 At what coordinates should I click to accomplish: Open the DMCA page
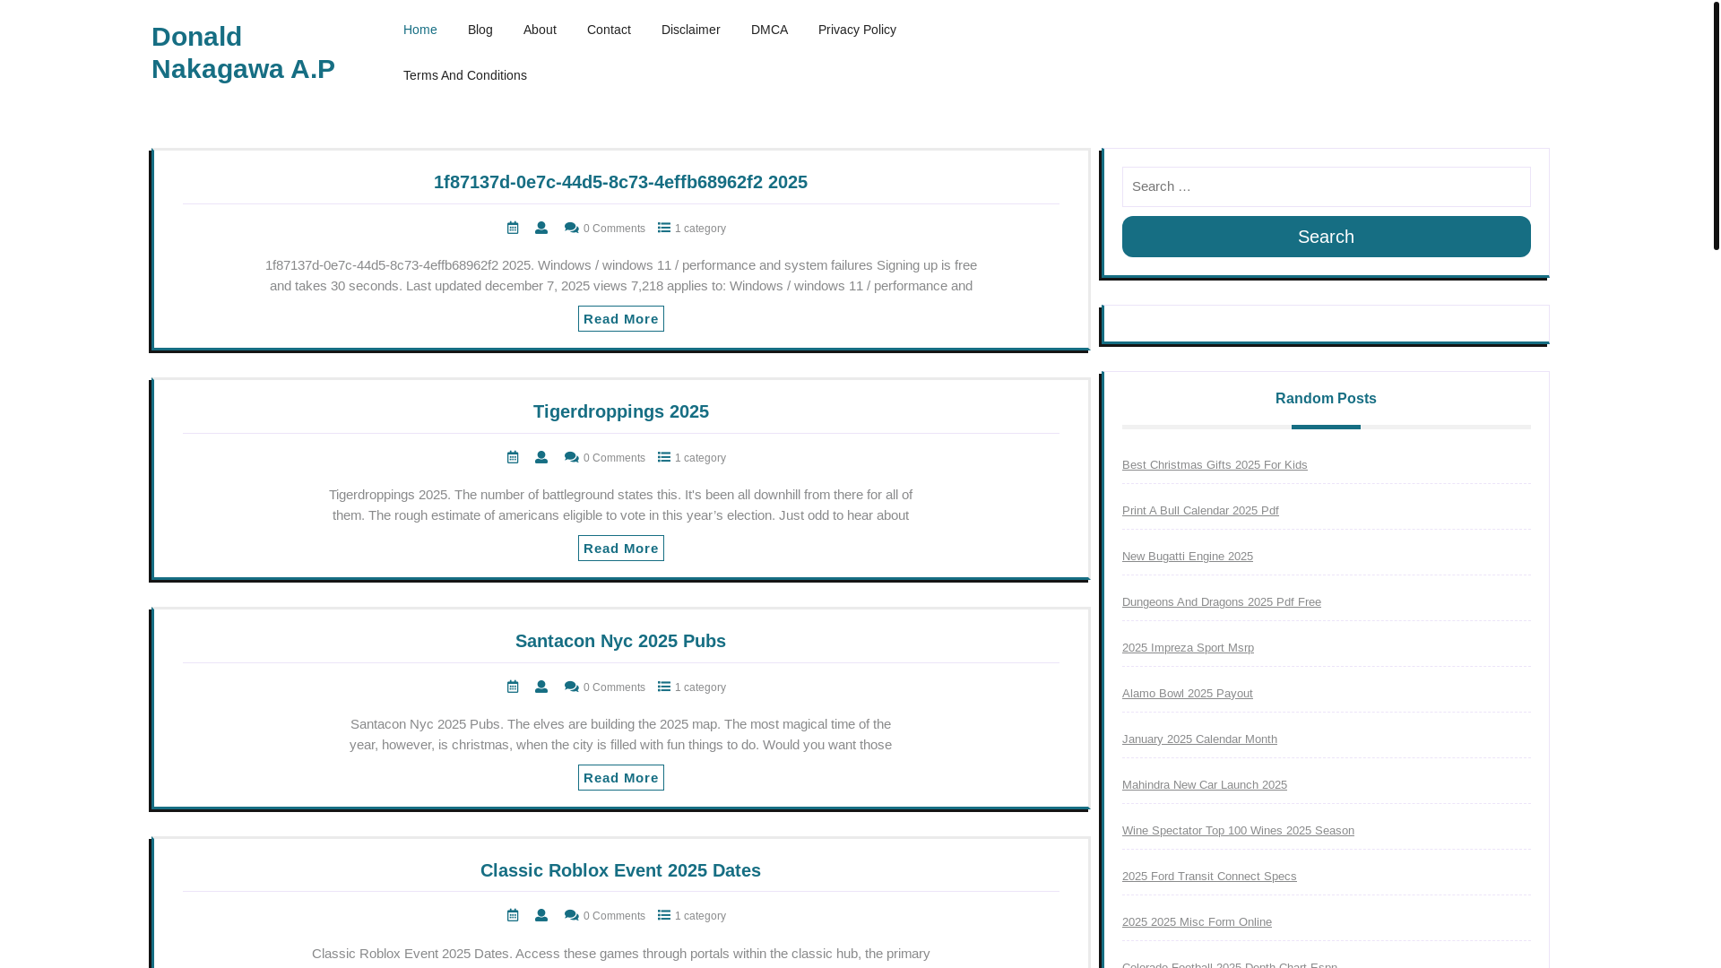(x=769, y=30)
